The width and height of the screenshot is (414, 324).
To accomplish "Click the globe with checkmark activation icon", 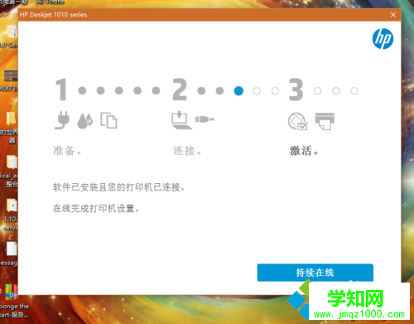I will click(297, 121).
